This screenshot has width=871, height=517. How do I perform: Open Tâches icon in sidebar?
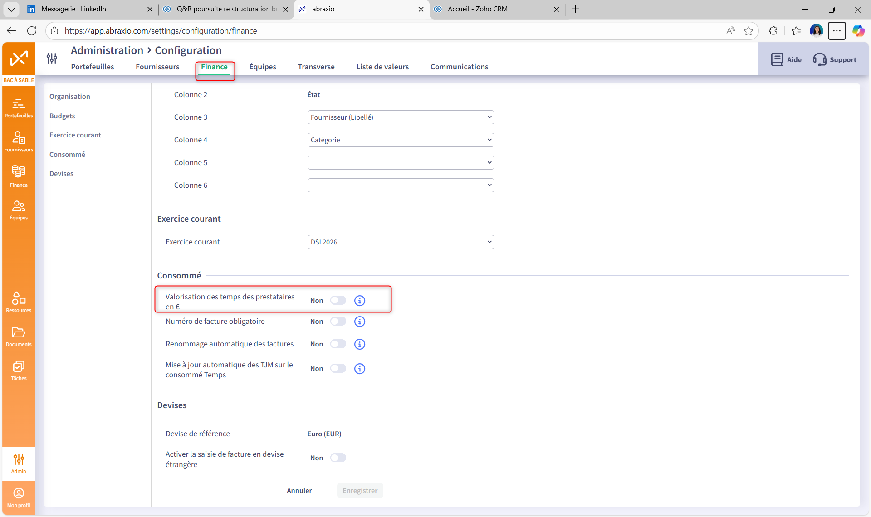(19, 370)
